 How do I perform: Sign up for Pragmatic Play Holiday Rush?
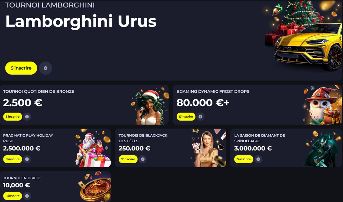(x=13, y=159)
